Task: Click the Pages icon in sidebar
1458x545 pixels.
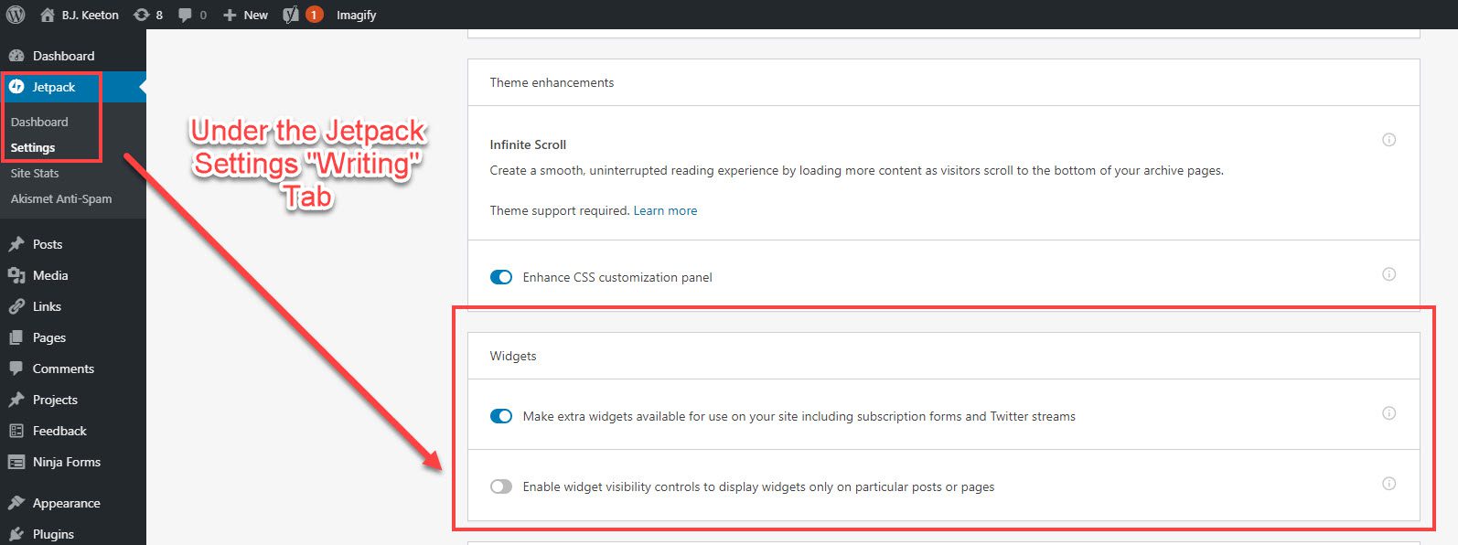Action: click(16, 337)
